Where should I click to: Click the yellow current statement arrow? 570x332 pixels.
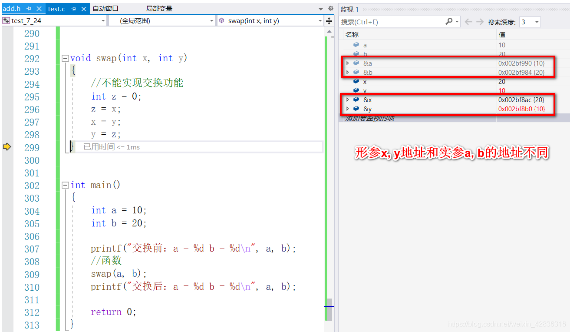click(7, 147)
